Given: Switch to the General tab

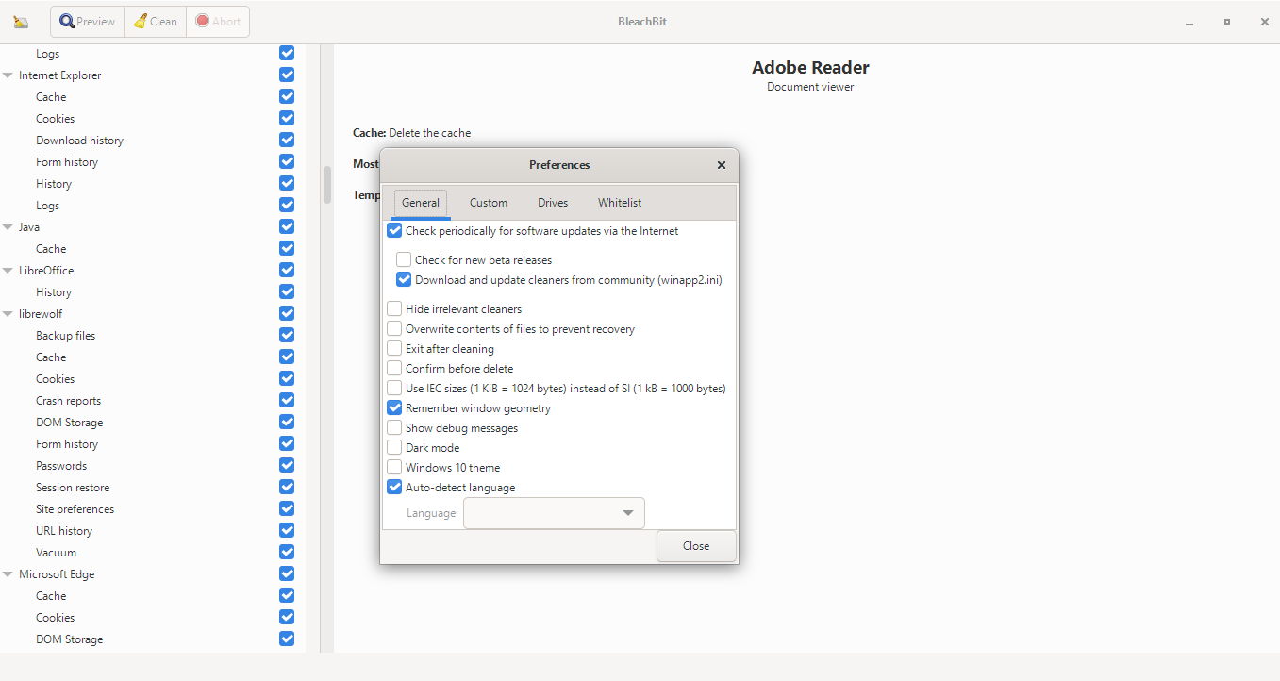Looking at the screenshot, I should [421, 203].
